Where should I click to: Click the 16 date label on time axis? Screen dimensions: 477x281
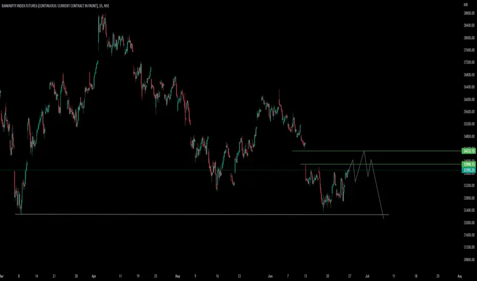click(217, 276)
